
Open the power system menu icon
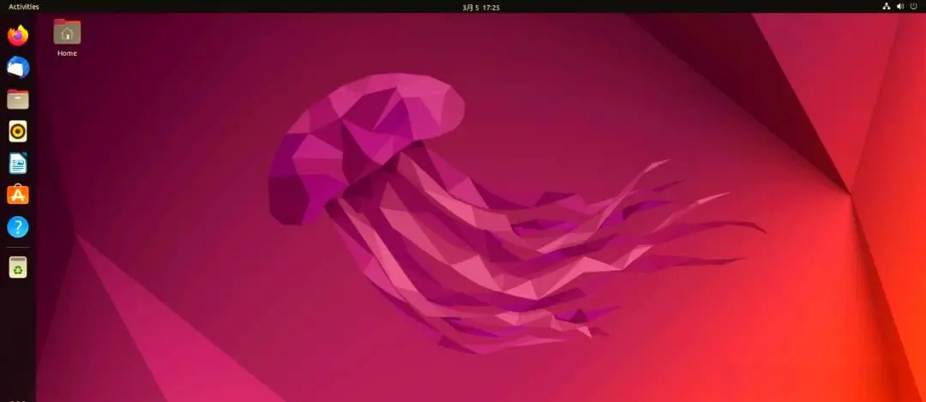coord(914,7)
